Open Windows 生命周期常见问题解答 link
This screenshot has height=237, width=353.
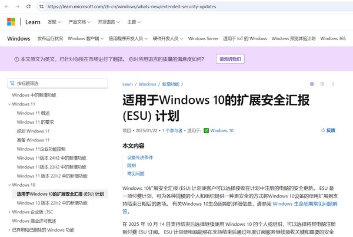305,204
